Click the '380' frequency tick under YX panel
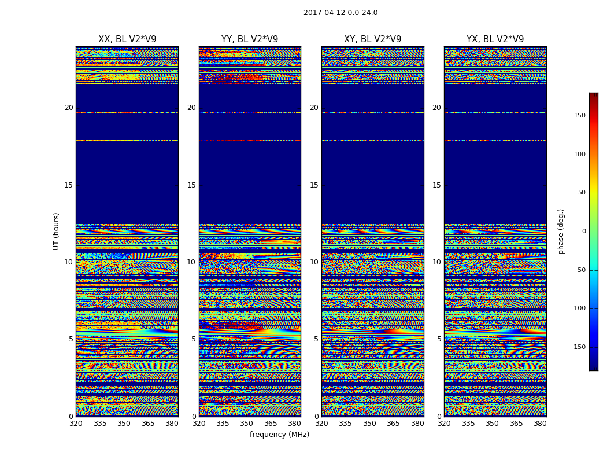The height and width of the screenshot is (463, 607). [x=540, y=424]
